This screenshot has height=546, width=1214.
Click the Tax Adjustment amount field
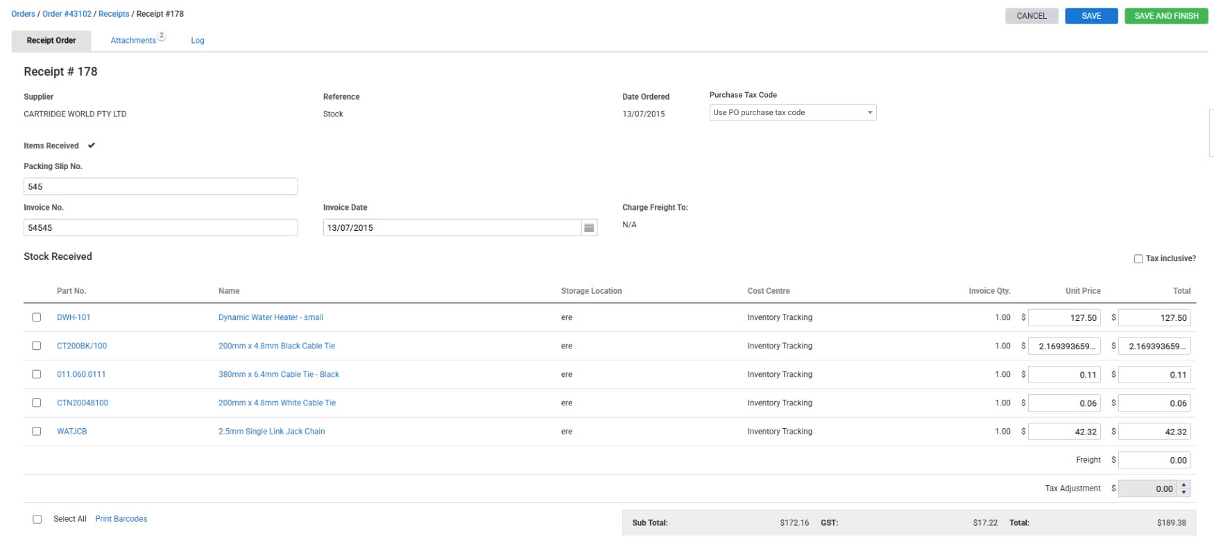(1148, 488)
